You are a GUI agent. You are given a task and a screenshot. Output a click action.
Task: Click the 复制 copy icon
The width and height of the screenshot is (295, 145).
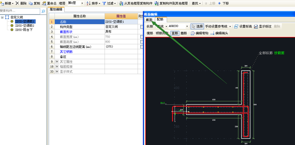(30, 3)
